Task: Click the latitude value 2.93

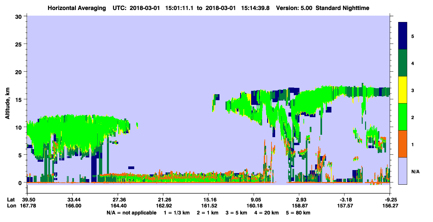Action: [299, 200]
